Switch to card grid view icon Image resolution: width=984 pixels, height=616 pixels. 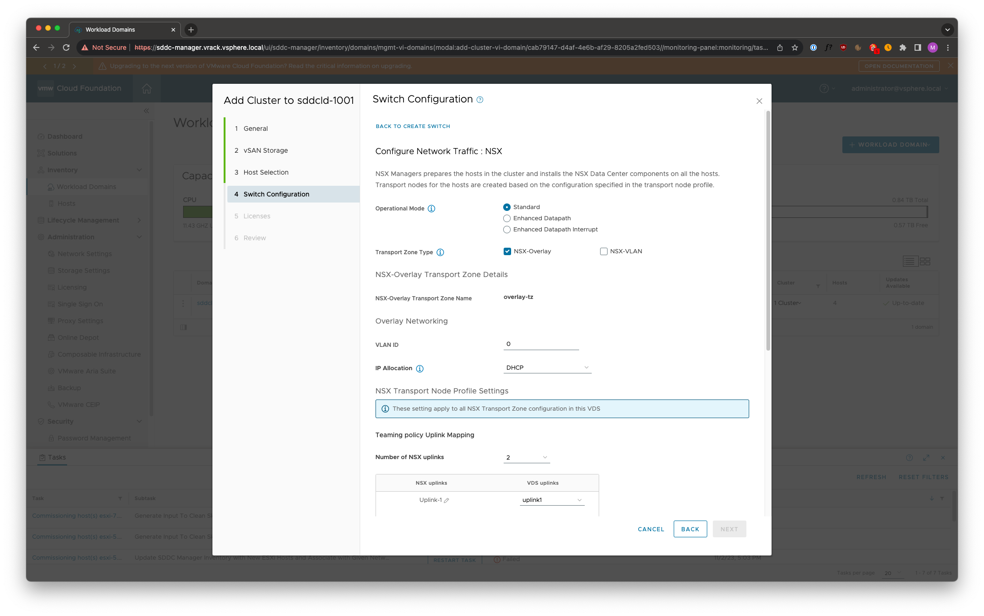point(925,262)
